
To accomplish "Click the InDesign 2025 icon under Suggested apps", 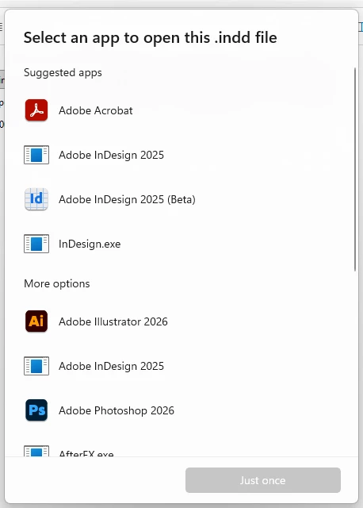I will (36, 155).
